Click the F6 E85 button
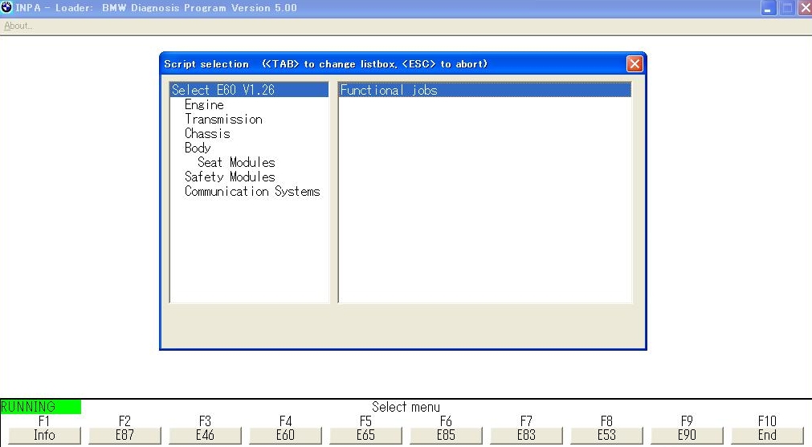This screenshot has height=447, width=812. click(x=446, y=435)
